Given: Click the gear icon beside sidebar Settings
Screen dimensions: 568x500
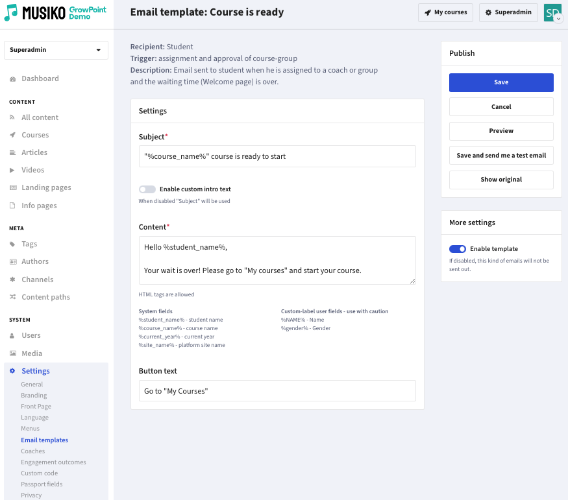Looking at the screenshot, I should 12,371.
